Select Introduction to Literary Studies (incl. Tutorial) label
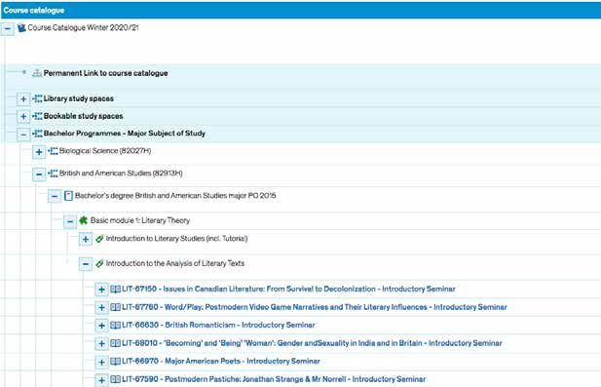601x387 pixels. tap(176, 239)
